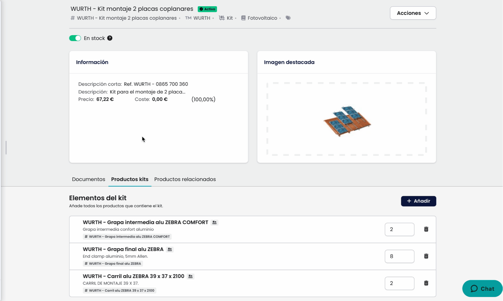Click the tags icon in product header

[x=288, y=18]
